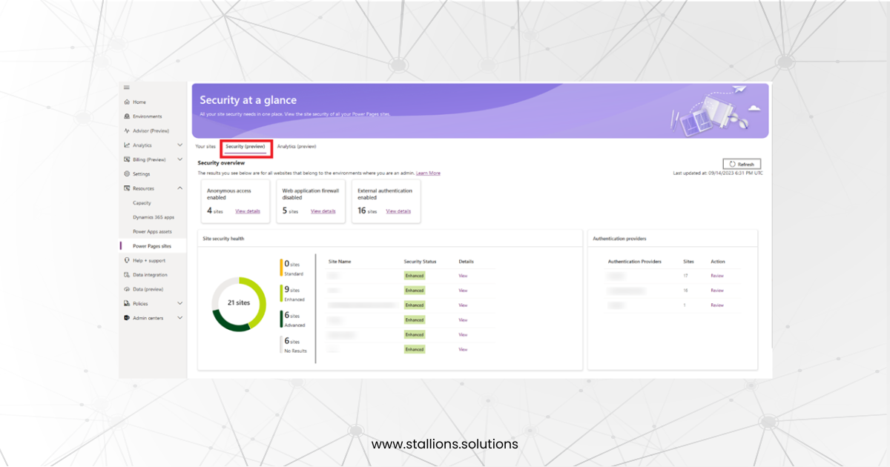
Task: Click the Security at a glance banner title
Action: tap(248, 100)
